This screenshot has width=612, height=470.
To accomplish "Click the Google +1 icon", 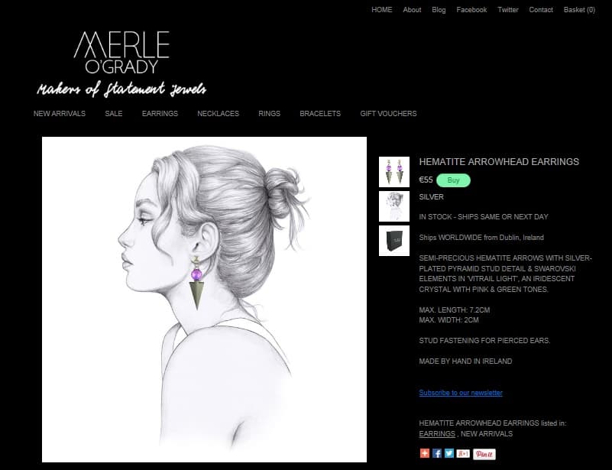I will tap(463, 454).
